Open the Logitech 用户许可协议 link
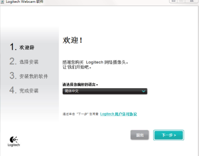 tap(119, 114)
